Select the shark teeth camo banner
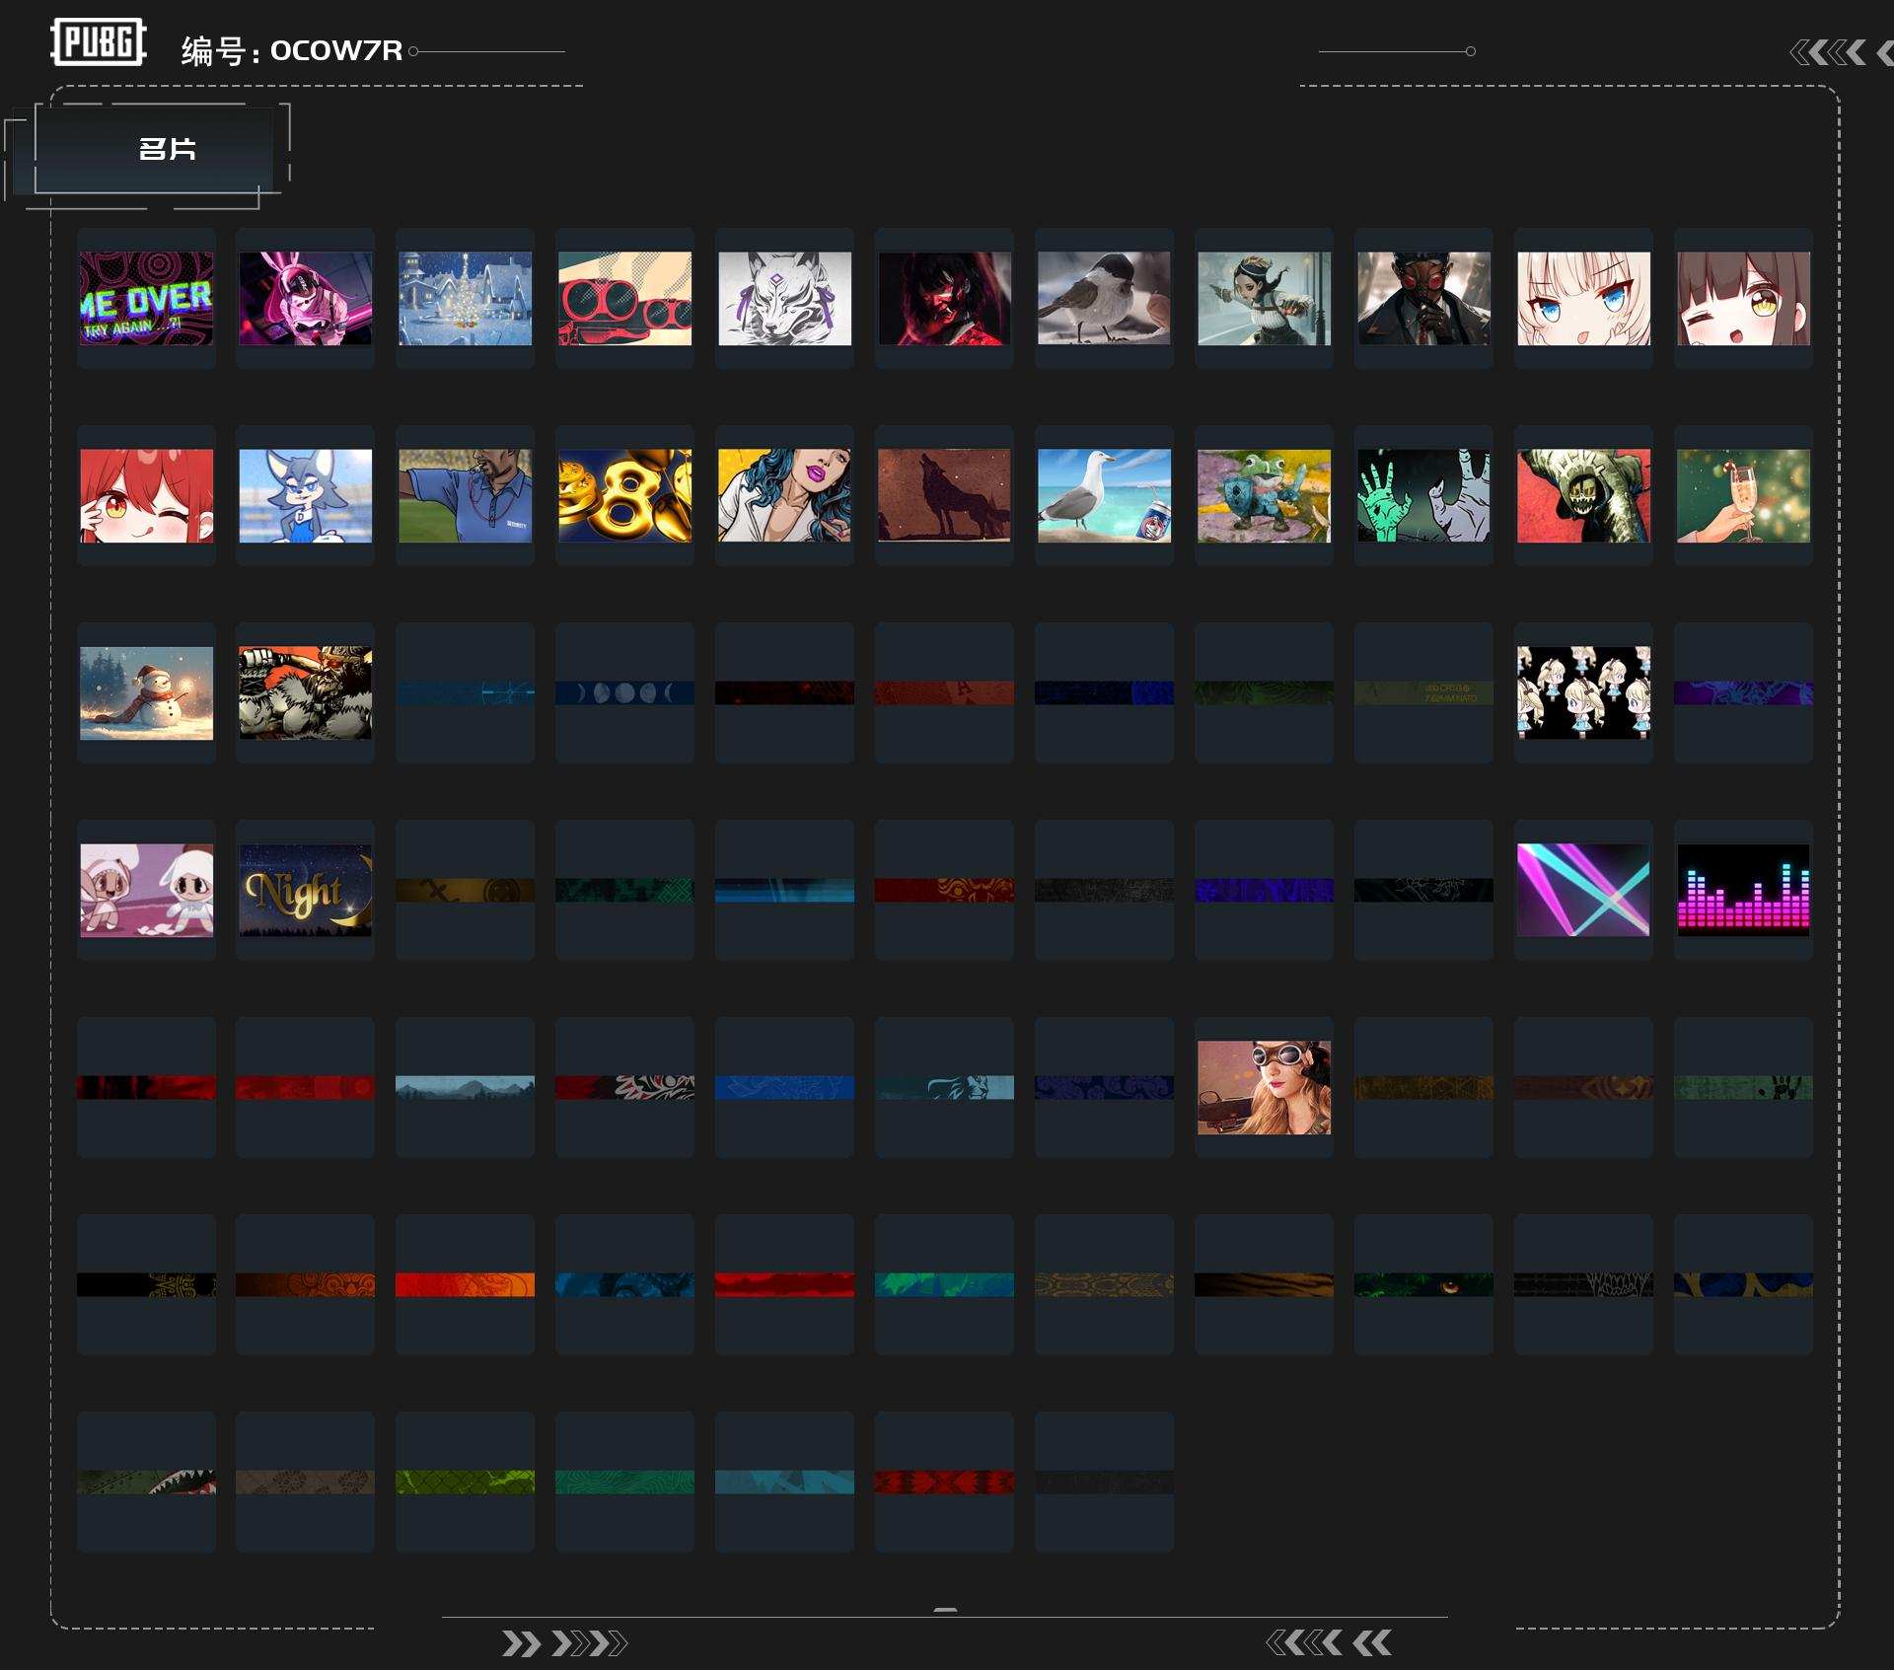The height and width of the screenshot is (1670, 1894). pos(146,1482)
